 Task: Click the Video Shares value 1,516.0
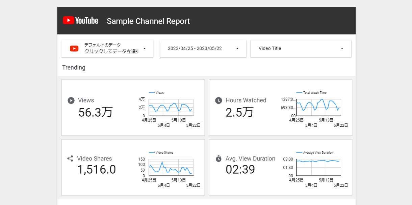coord(97,169)
